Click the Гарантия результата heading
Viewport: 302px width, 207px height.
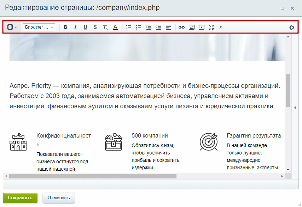[x=254, y=135]
